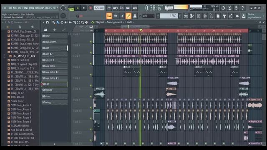Image resolution: width=267 pixels, height=150 pixels.
Task: Open the plugin picker plug icon
Action: click(224, 16)
